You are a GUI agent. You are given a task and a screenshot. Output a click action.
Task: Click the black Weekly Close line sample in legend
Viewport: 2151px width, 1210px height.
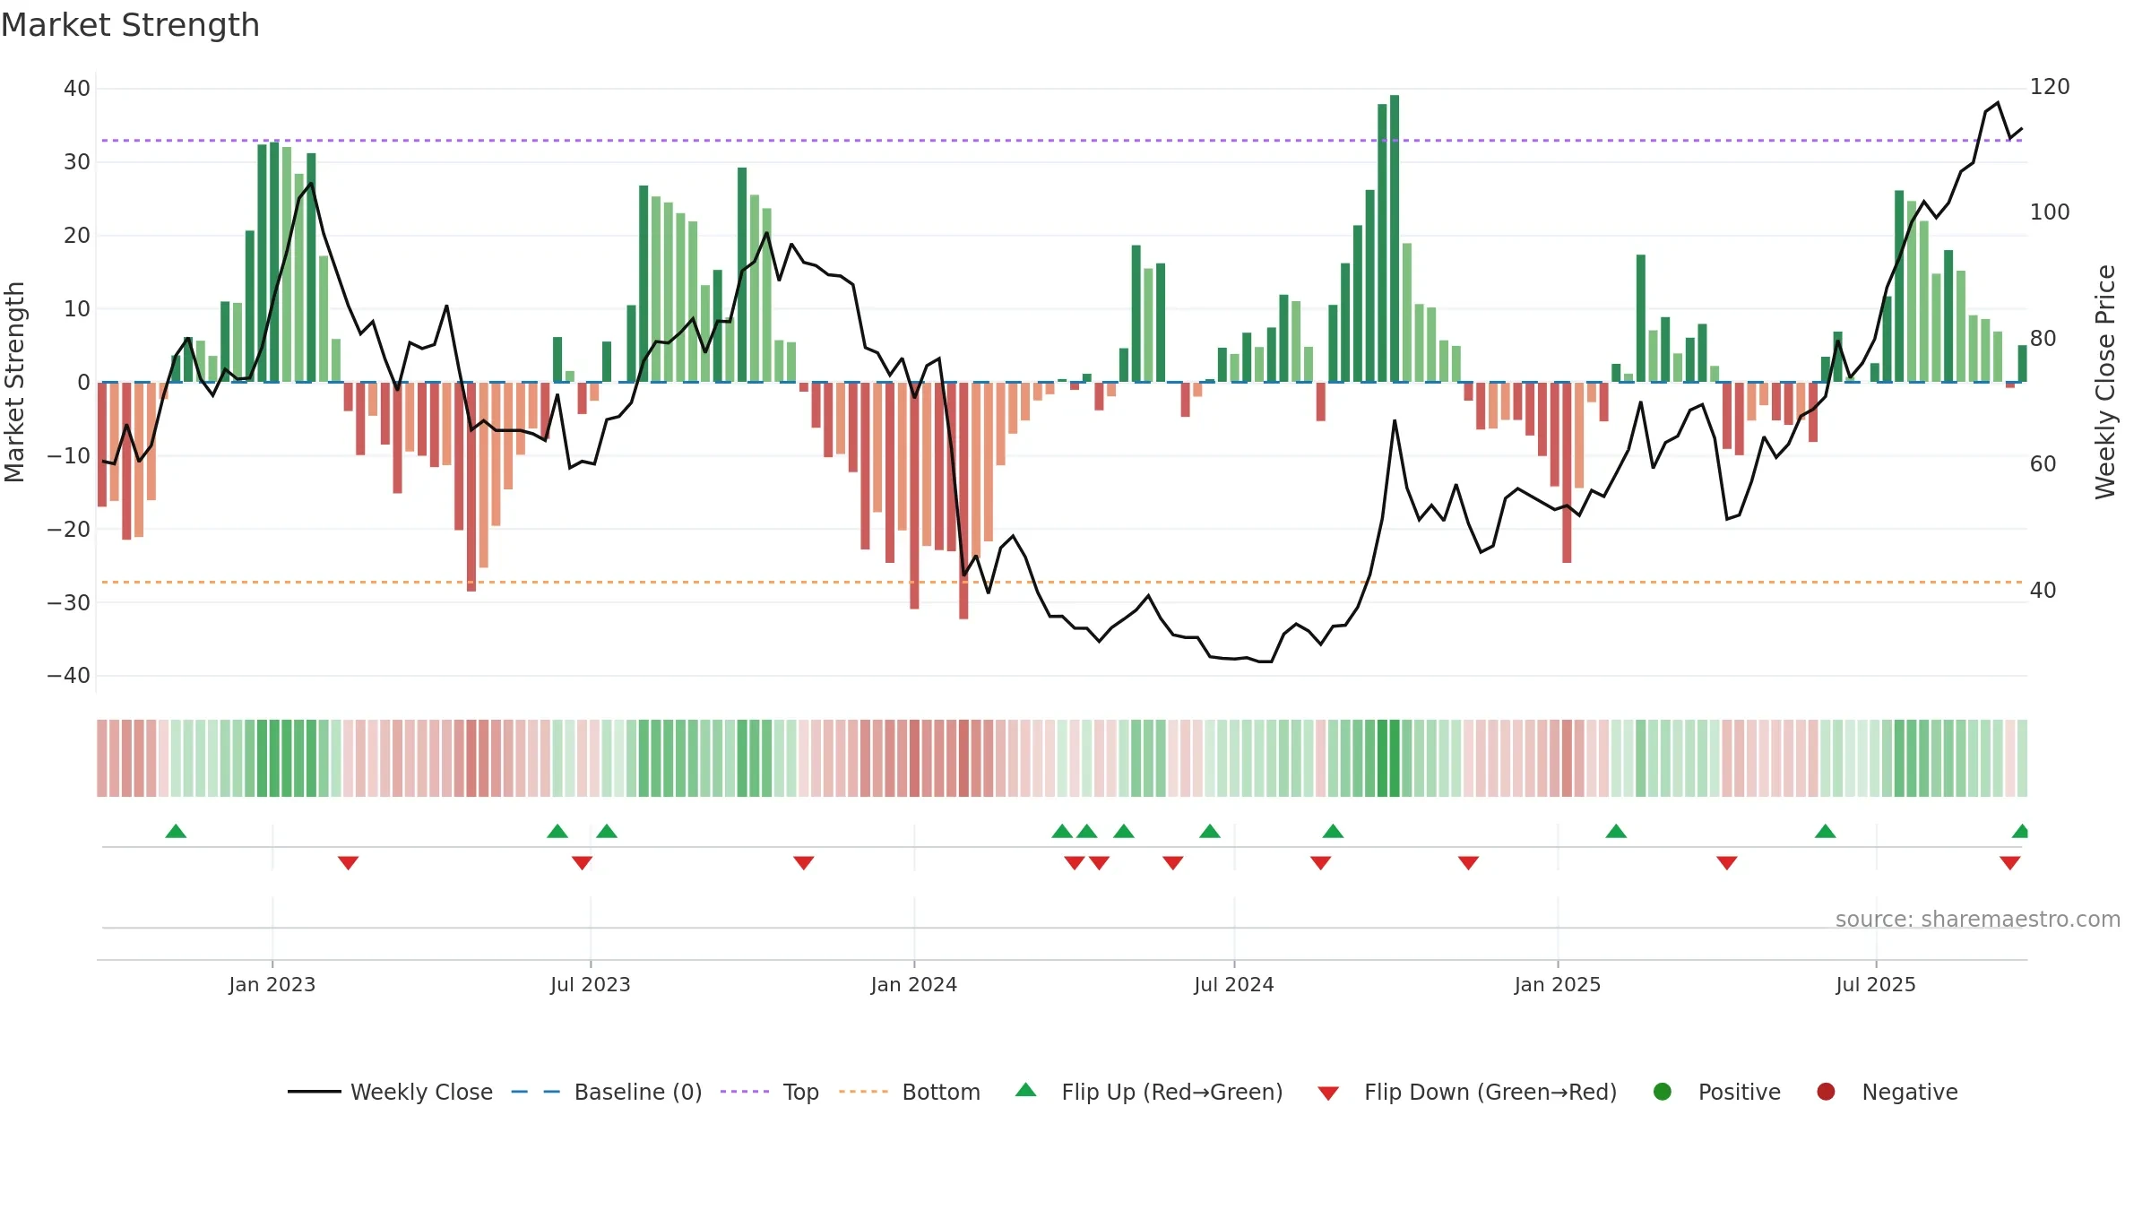click(314, 1092)
